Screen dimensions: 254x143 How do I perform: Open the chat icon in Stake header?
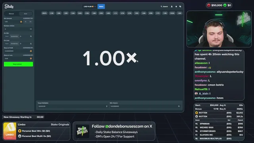pos(180,6)
